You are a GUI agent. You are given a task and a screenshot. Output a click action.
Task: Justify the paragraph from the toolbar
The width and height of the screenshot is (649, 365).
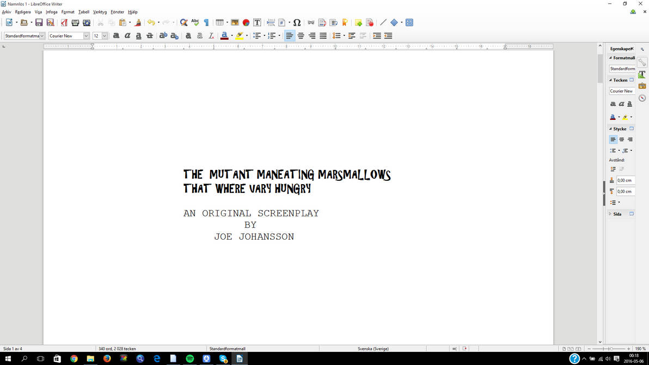(x=323, y=35)
